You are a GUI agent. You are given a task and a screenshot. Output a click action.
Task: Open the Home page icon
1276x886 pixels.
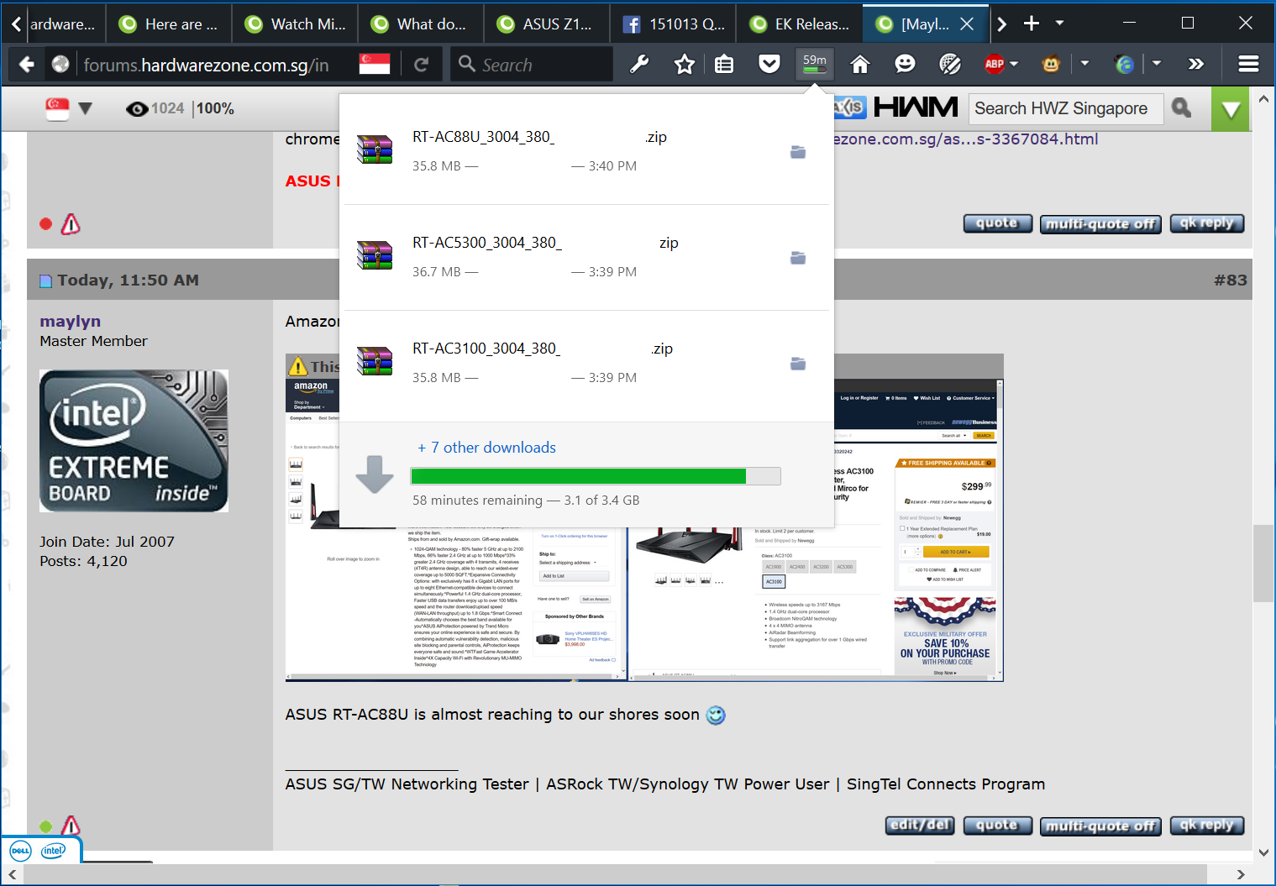click(x=859, y=64)
